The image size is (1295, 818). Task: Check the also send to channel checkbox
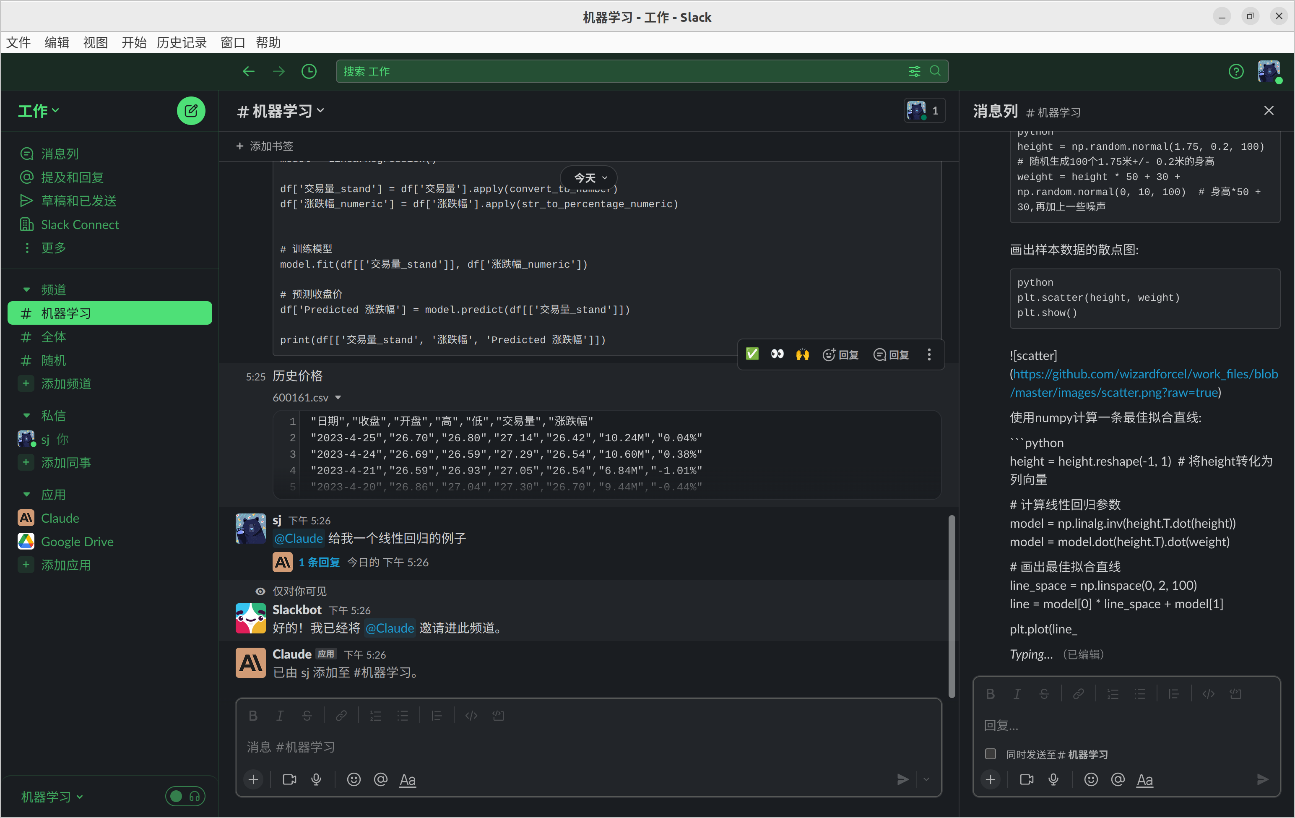pos(990,753)
